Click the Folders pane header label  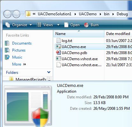[x=12, y=73]
